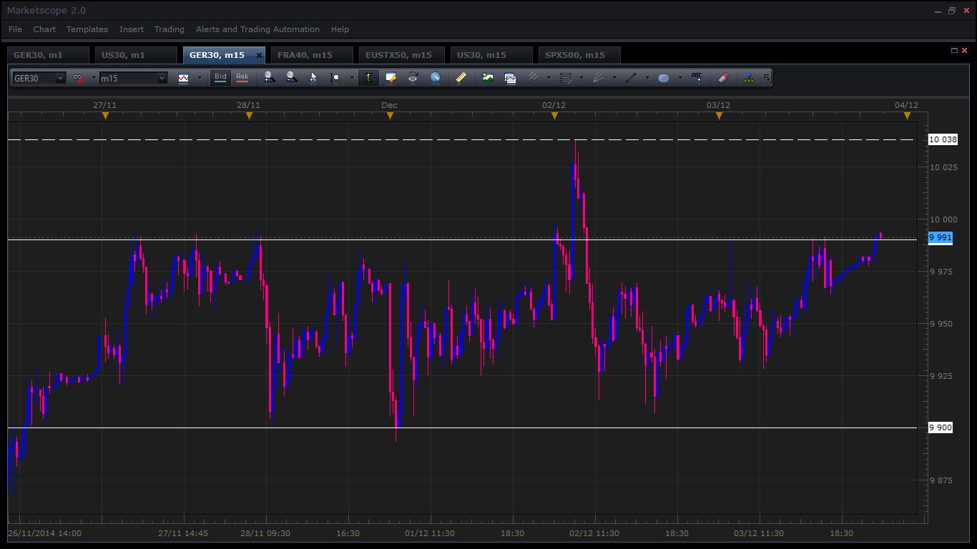Click the unlink chart icon with red X

click(x=78, y=78)
